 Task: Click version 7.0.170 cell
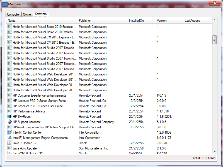162,143
